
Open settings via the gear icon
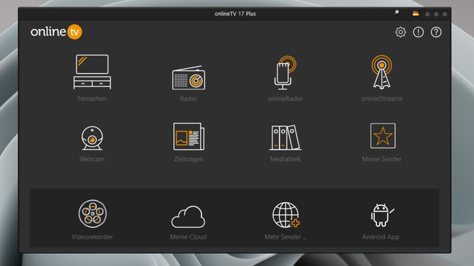(x=400, y=32)
